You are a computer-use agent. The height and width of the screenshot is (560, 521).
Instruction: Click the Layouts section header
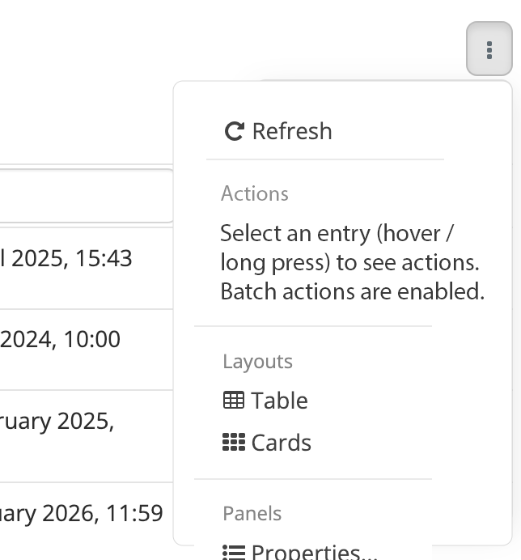point(257,362)
